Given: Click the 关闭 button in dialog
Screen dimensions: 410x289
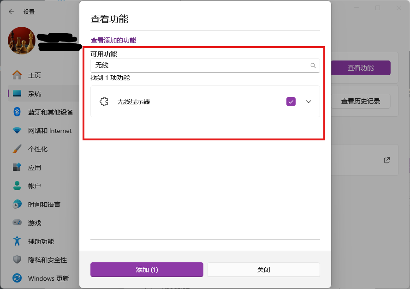Looking at the screenshot, I should pos(263,270).
